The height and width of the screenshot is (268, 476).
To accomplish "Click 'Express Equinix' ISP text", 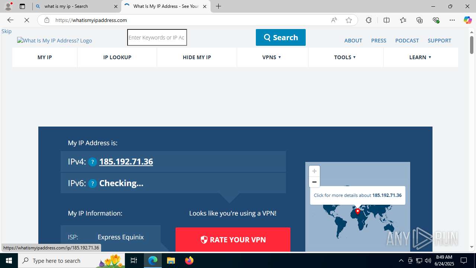I will pos(120,237).
